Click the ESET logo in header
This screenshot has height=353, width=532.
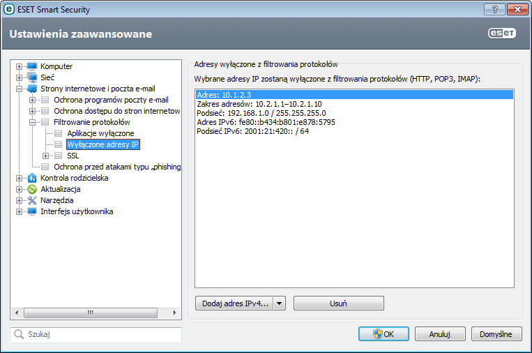click(x=502, y=33)
